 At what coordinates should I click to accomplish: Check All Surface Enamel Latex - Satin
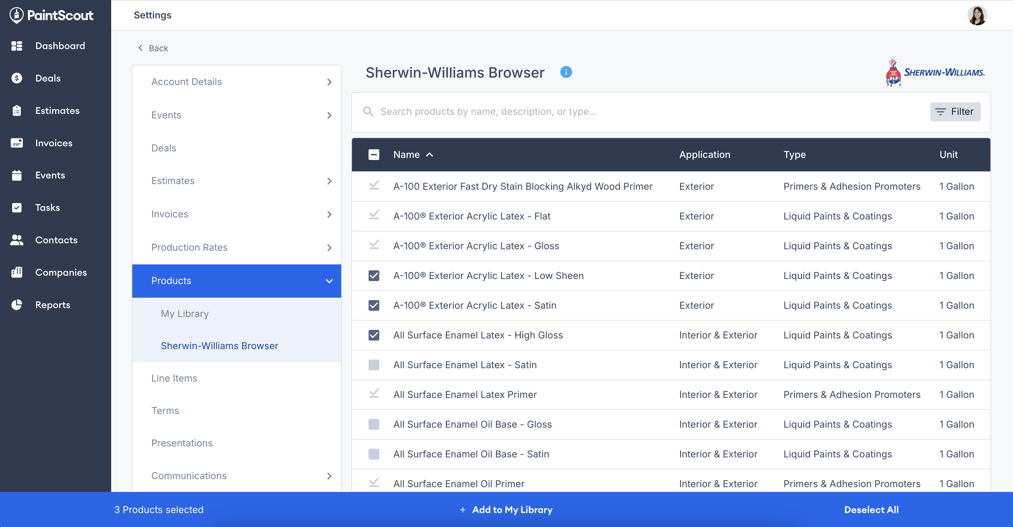[x=374, y=365]
